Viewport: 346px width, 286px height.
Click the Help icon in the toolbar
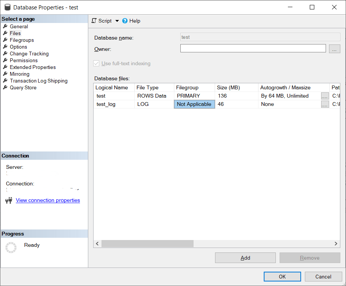pos(125,21)
